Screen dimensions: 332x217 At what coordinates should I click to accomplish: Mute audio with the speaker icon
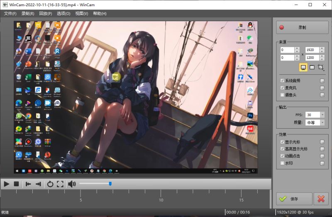pyautogui.click(x=72, y=184)
